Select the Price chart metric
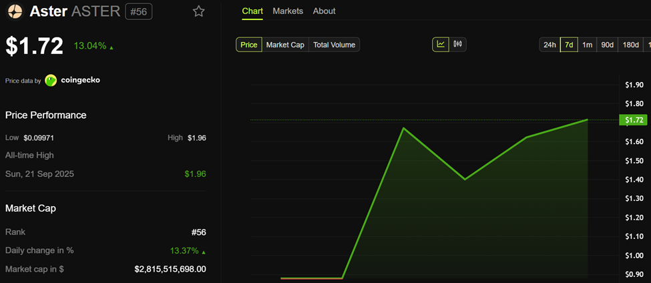 249,45
